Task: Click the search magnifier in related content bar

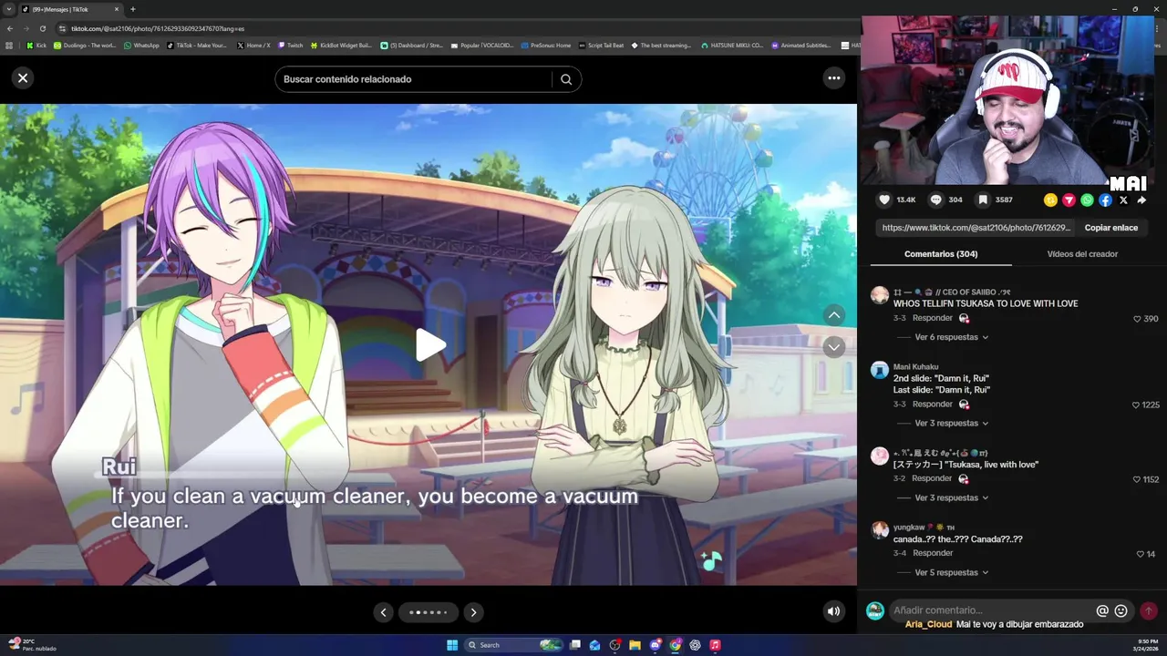Action: point(566,79)
